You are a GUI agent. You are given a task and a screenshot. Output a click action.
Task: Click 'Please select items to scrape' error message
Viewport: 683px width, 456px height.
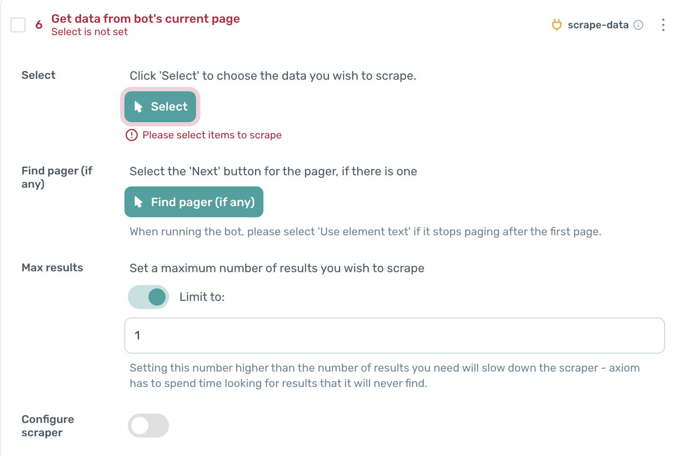pos(212,135)
